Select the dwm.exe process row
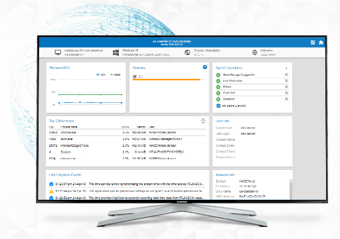The height and width of the screenshot is (239, 340). tap(127, 139)
